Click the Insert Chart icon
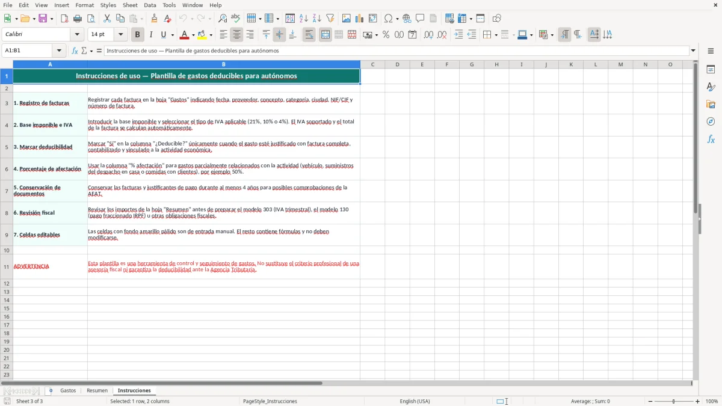The height and width of the screenshot is (406, 722). click(x=360, y=19)
